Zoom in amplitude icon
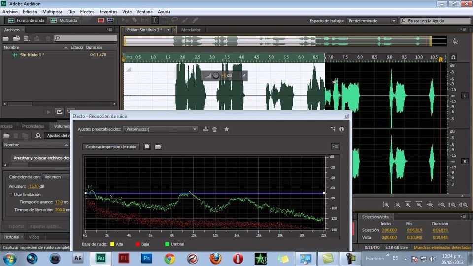Image resolution: width=473 pixels, height=266 pixels. pyautogui.click(x=386, y=205)
